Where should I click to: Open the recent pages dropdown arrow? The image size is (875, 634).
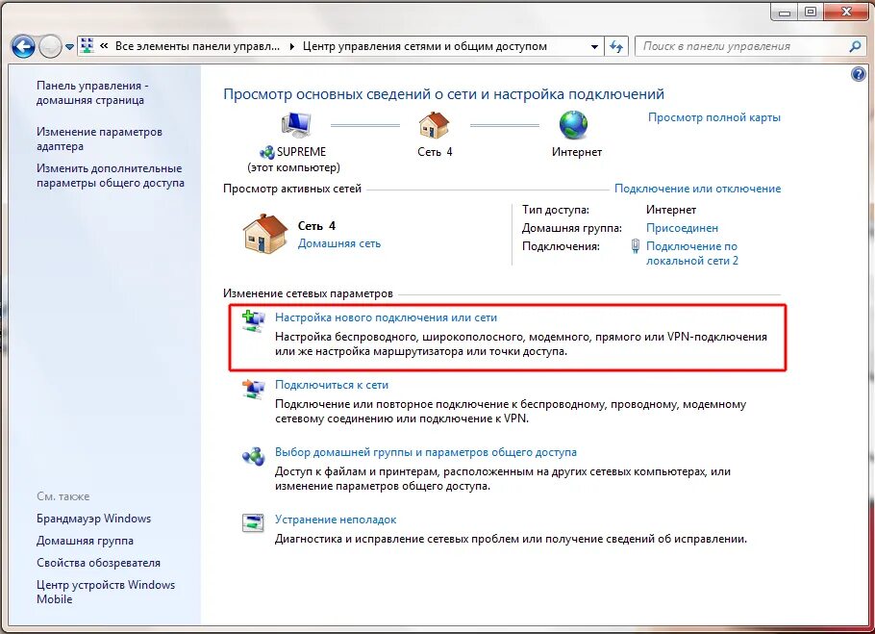pyautogui.click(x=69, y=47)
